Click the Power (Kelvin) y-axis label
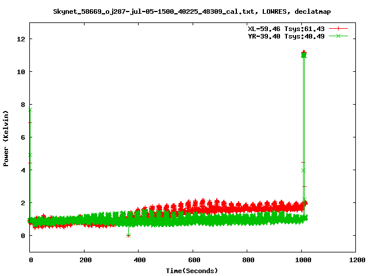368x276 pixels. point(6,139)
